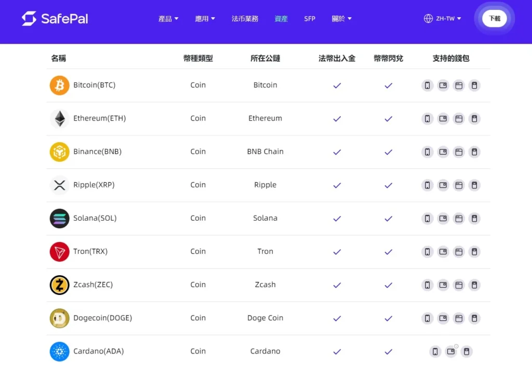
Task: Click last hardware device icon in Ripple row
Action: coord(474,185)
